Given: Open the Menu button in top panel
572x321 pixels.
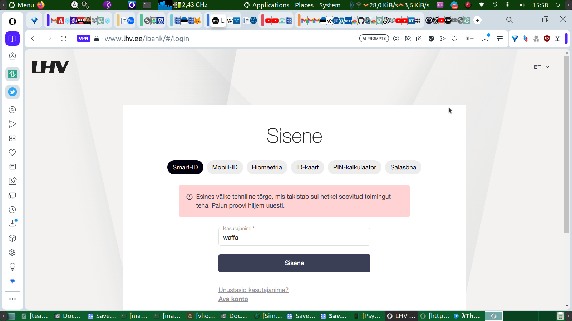Looking at the screenshot, I should click(x=21, y=5).
